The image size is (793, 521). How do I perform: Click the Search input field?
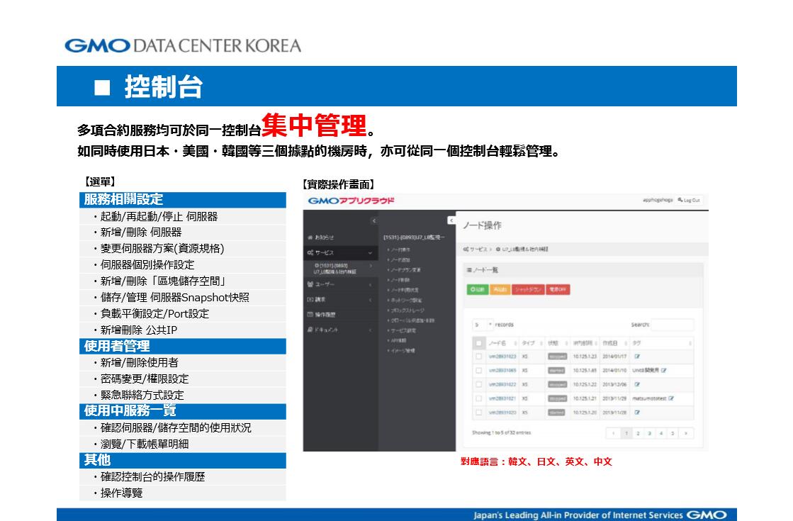pos(673,325)
